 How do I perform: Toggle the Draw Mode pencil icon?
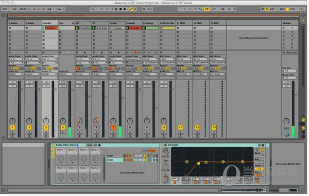click(262, 9)
